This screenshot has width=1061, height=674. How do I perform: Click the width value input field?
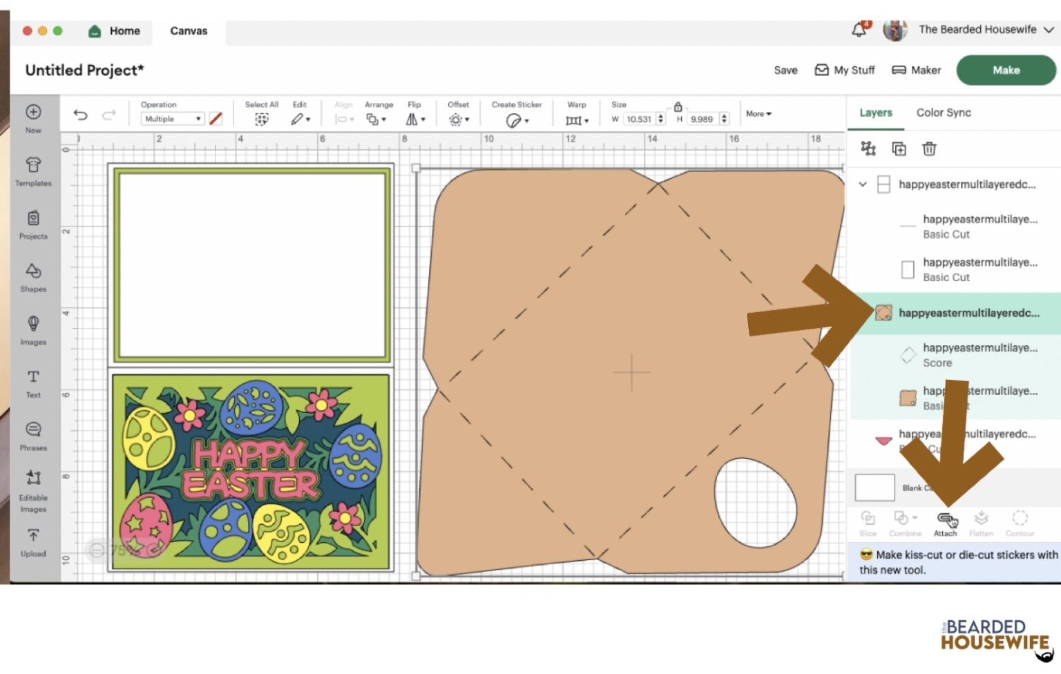(x=640, y=119)
